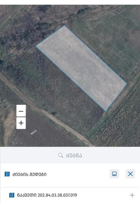Click the parcel's western corner vertex
The width and height of the screenshot is (140, 203).
pos(36,46)
